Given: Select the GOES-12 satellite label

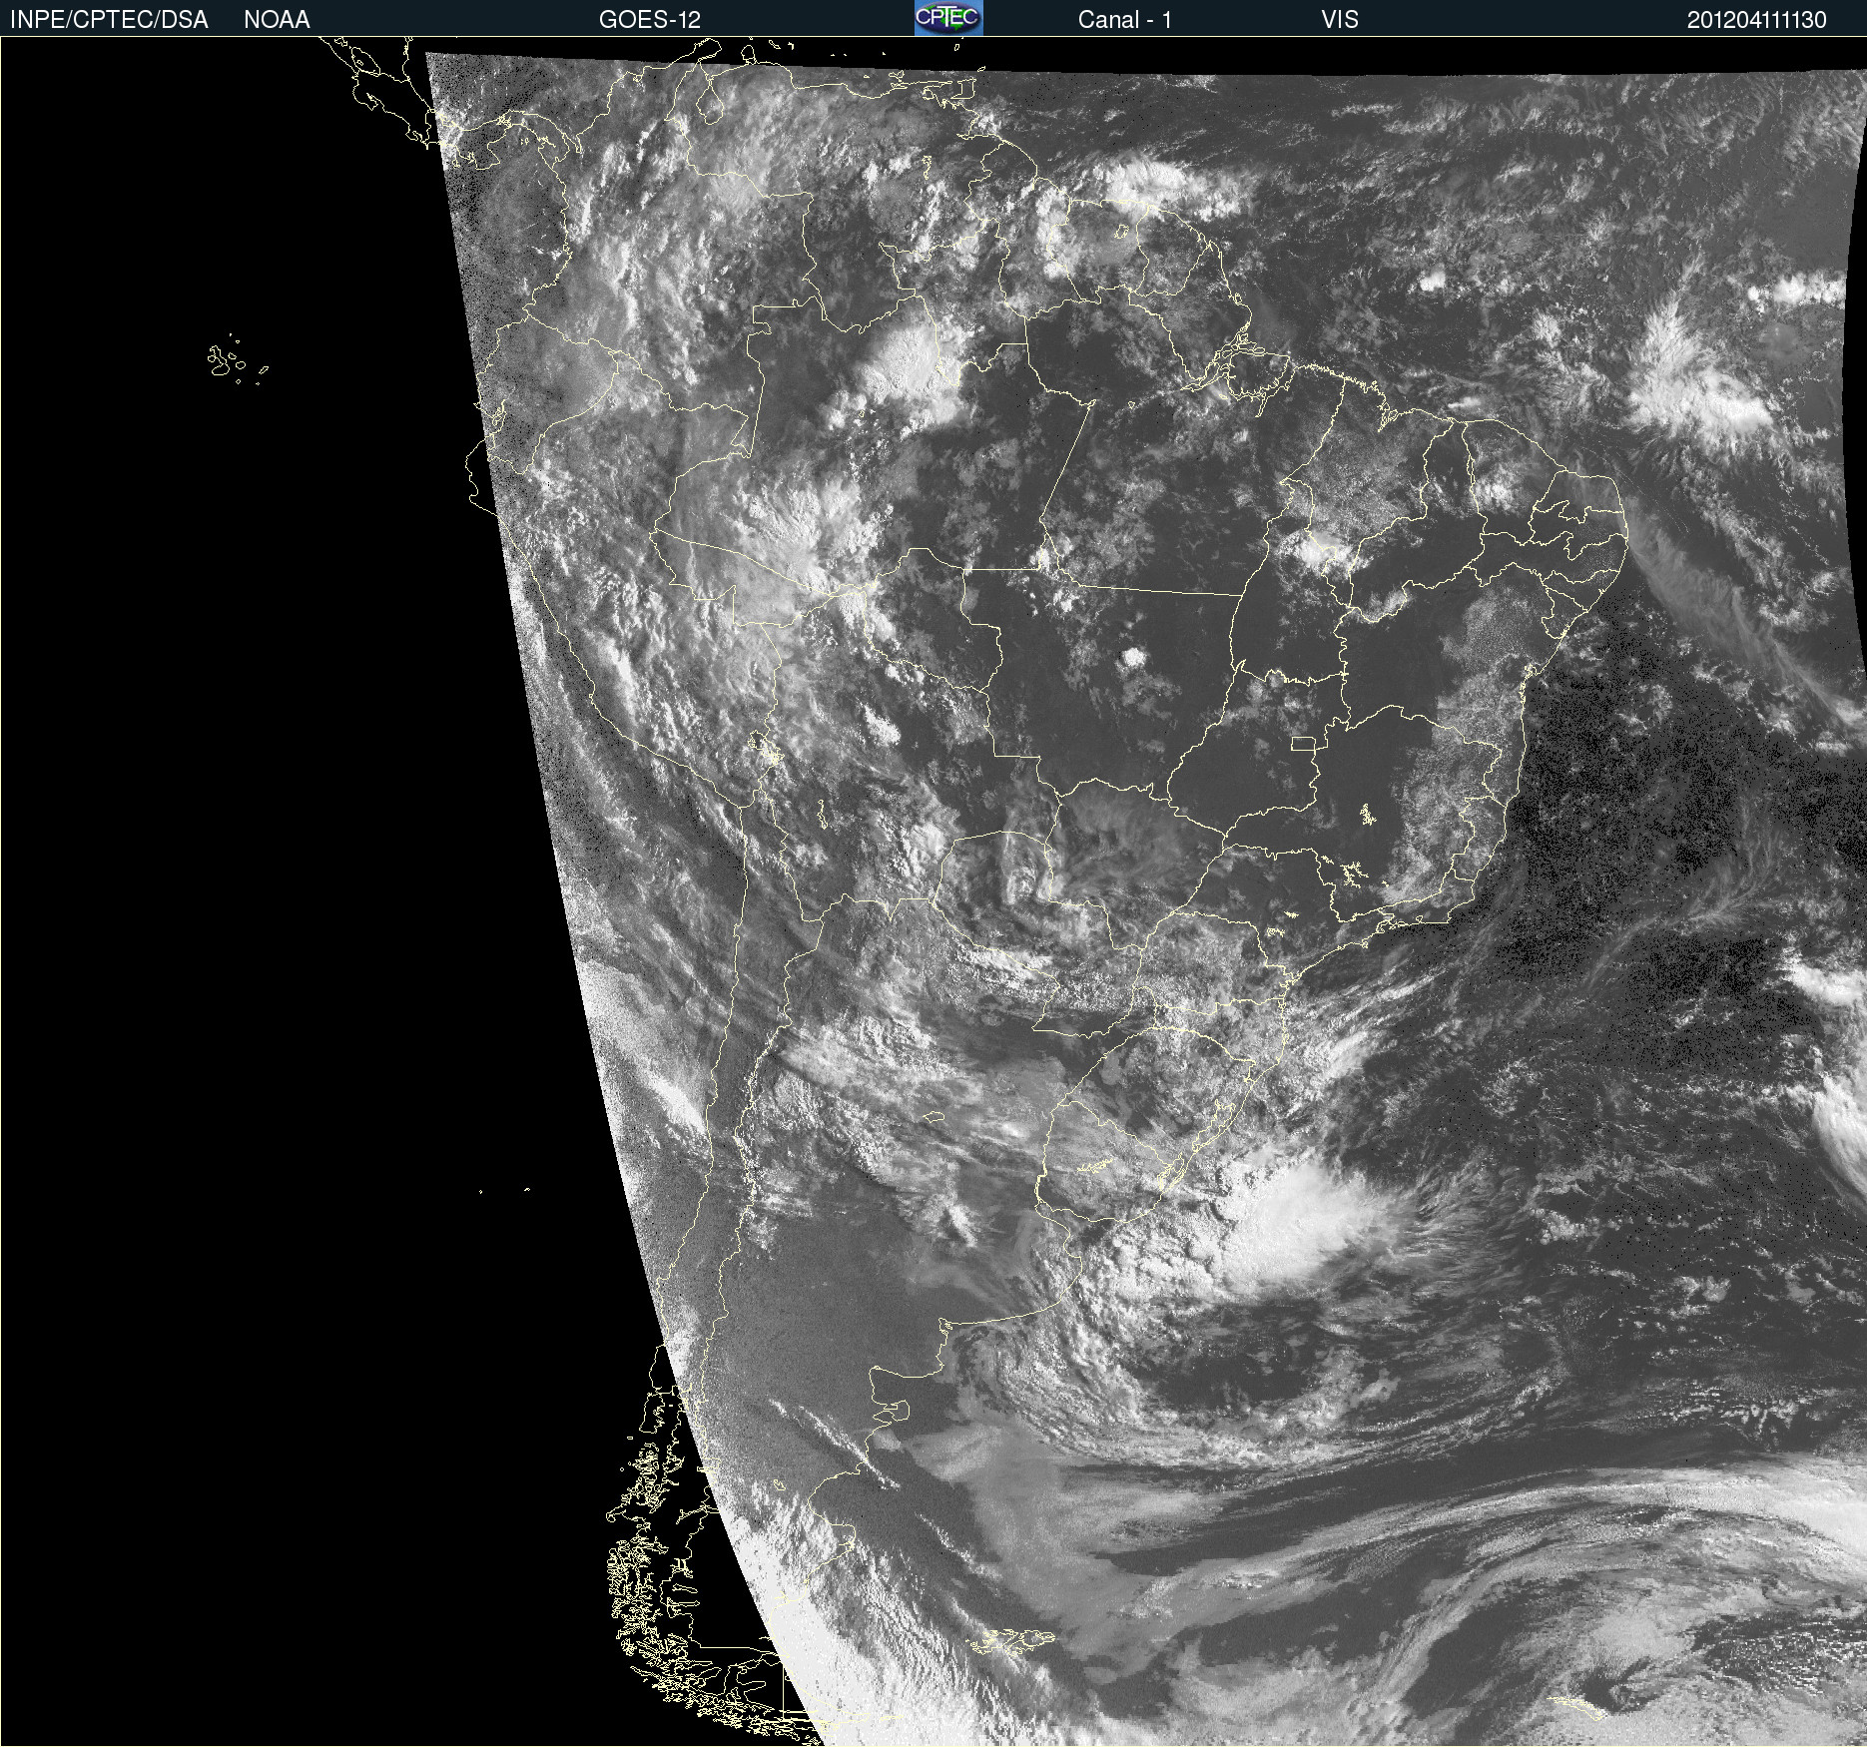Looking at the screenshot, I should pos(650,20).
